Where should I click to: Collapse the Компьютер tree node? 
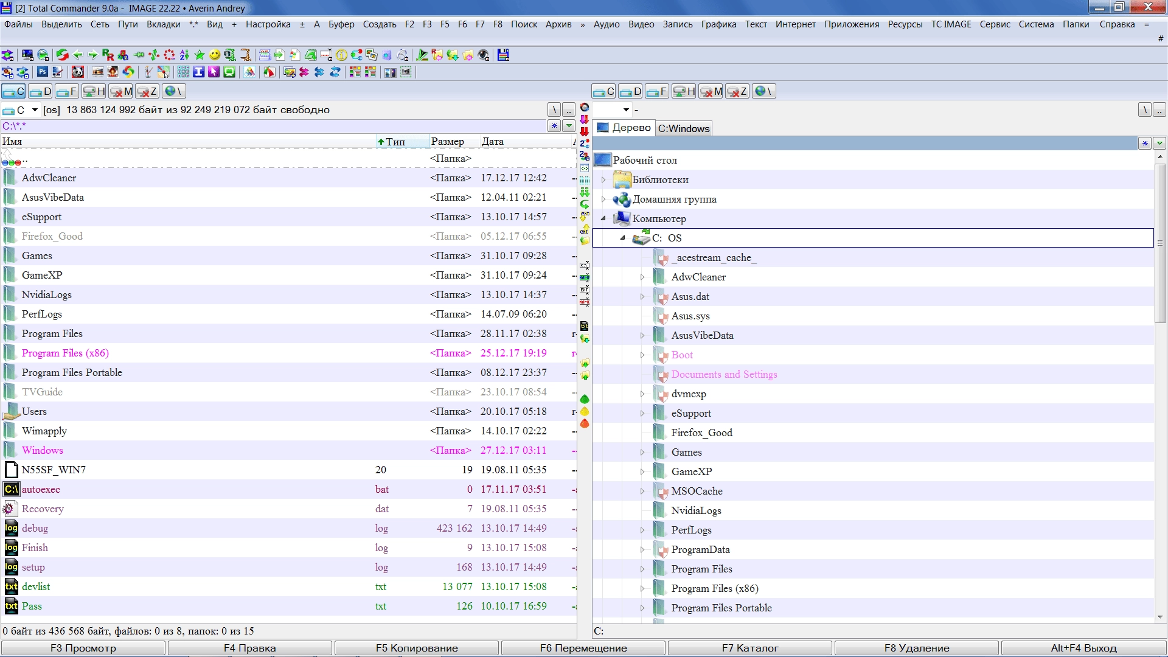pos(603,218)
